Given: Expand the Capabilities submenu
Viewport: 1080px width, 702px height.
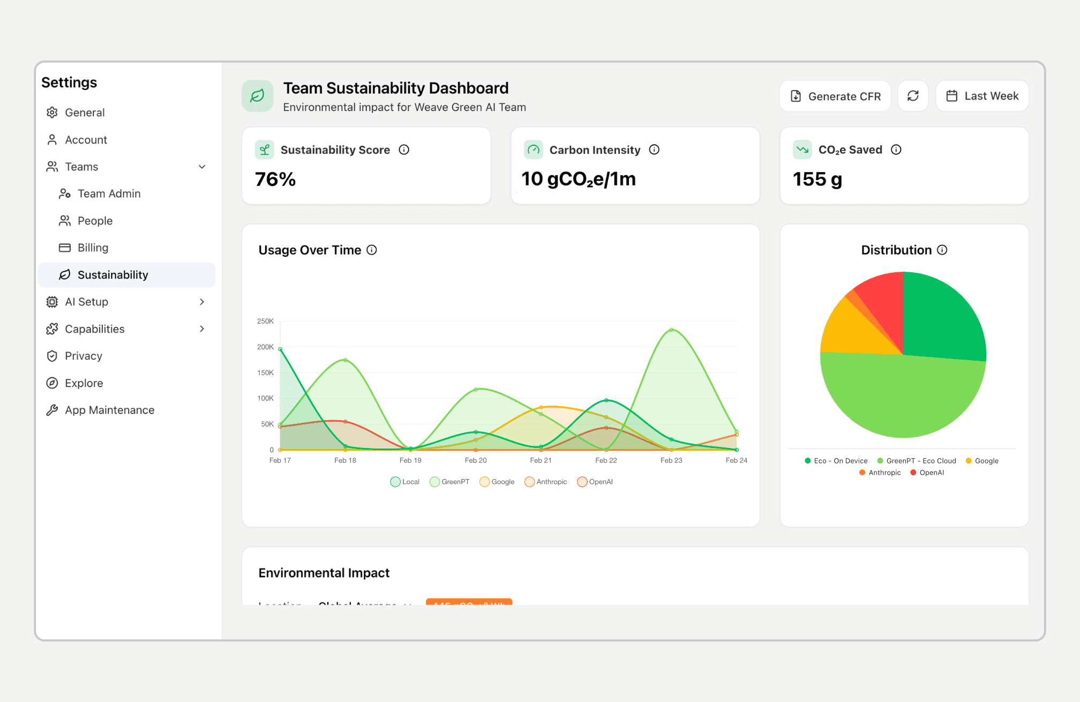Looking at the screenshot, I should (x=202, y=329).
